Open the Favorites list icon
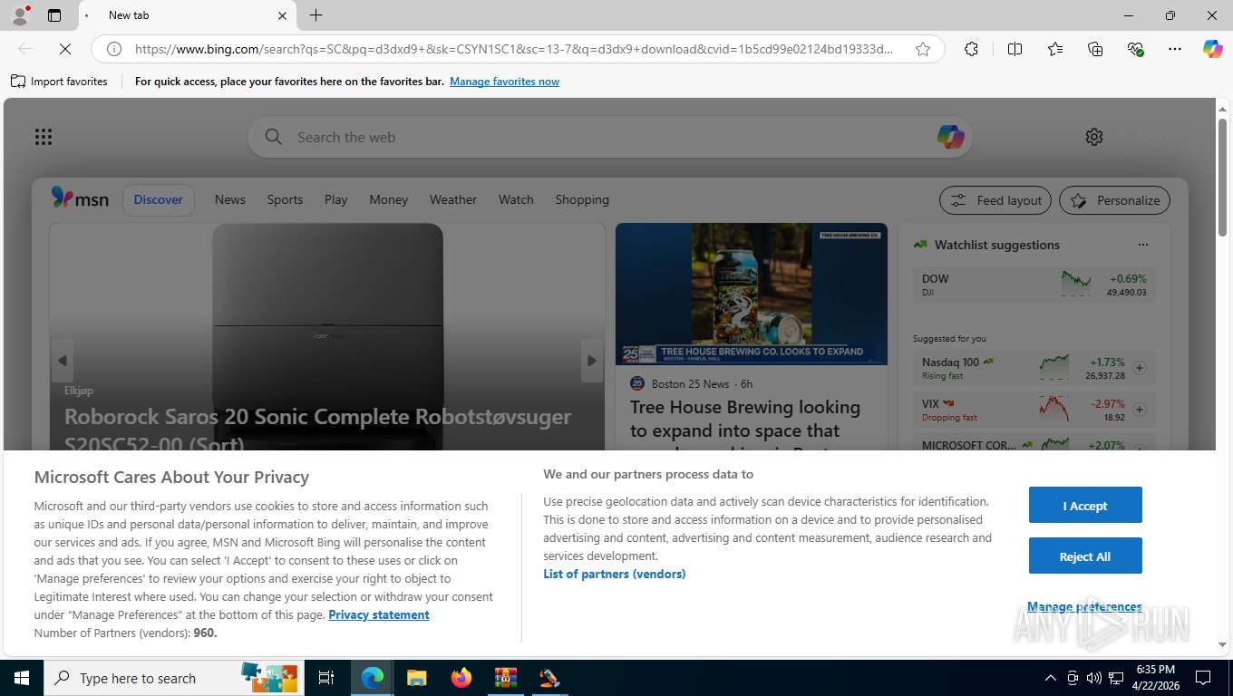Image resolution: width=1233 pixels, height=696 pixels. [1055, 49]
